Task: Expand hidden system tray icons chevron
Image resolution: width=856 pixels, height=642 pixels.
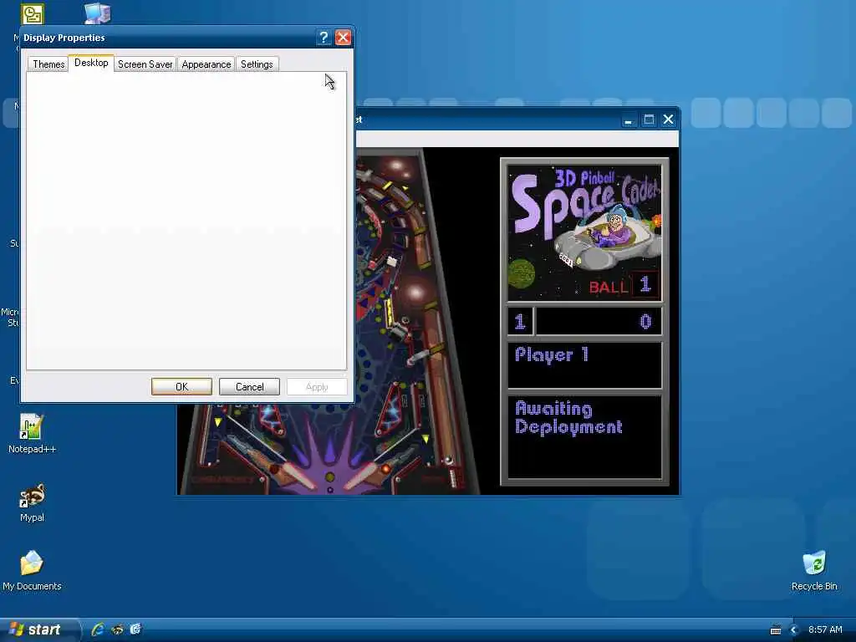Action: 794,630
